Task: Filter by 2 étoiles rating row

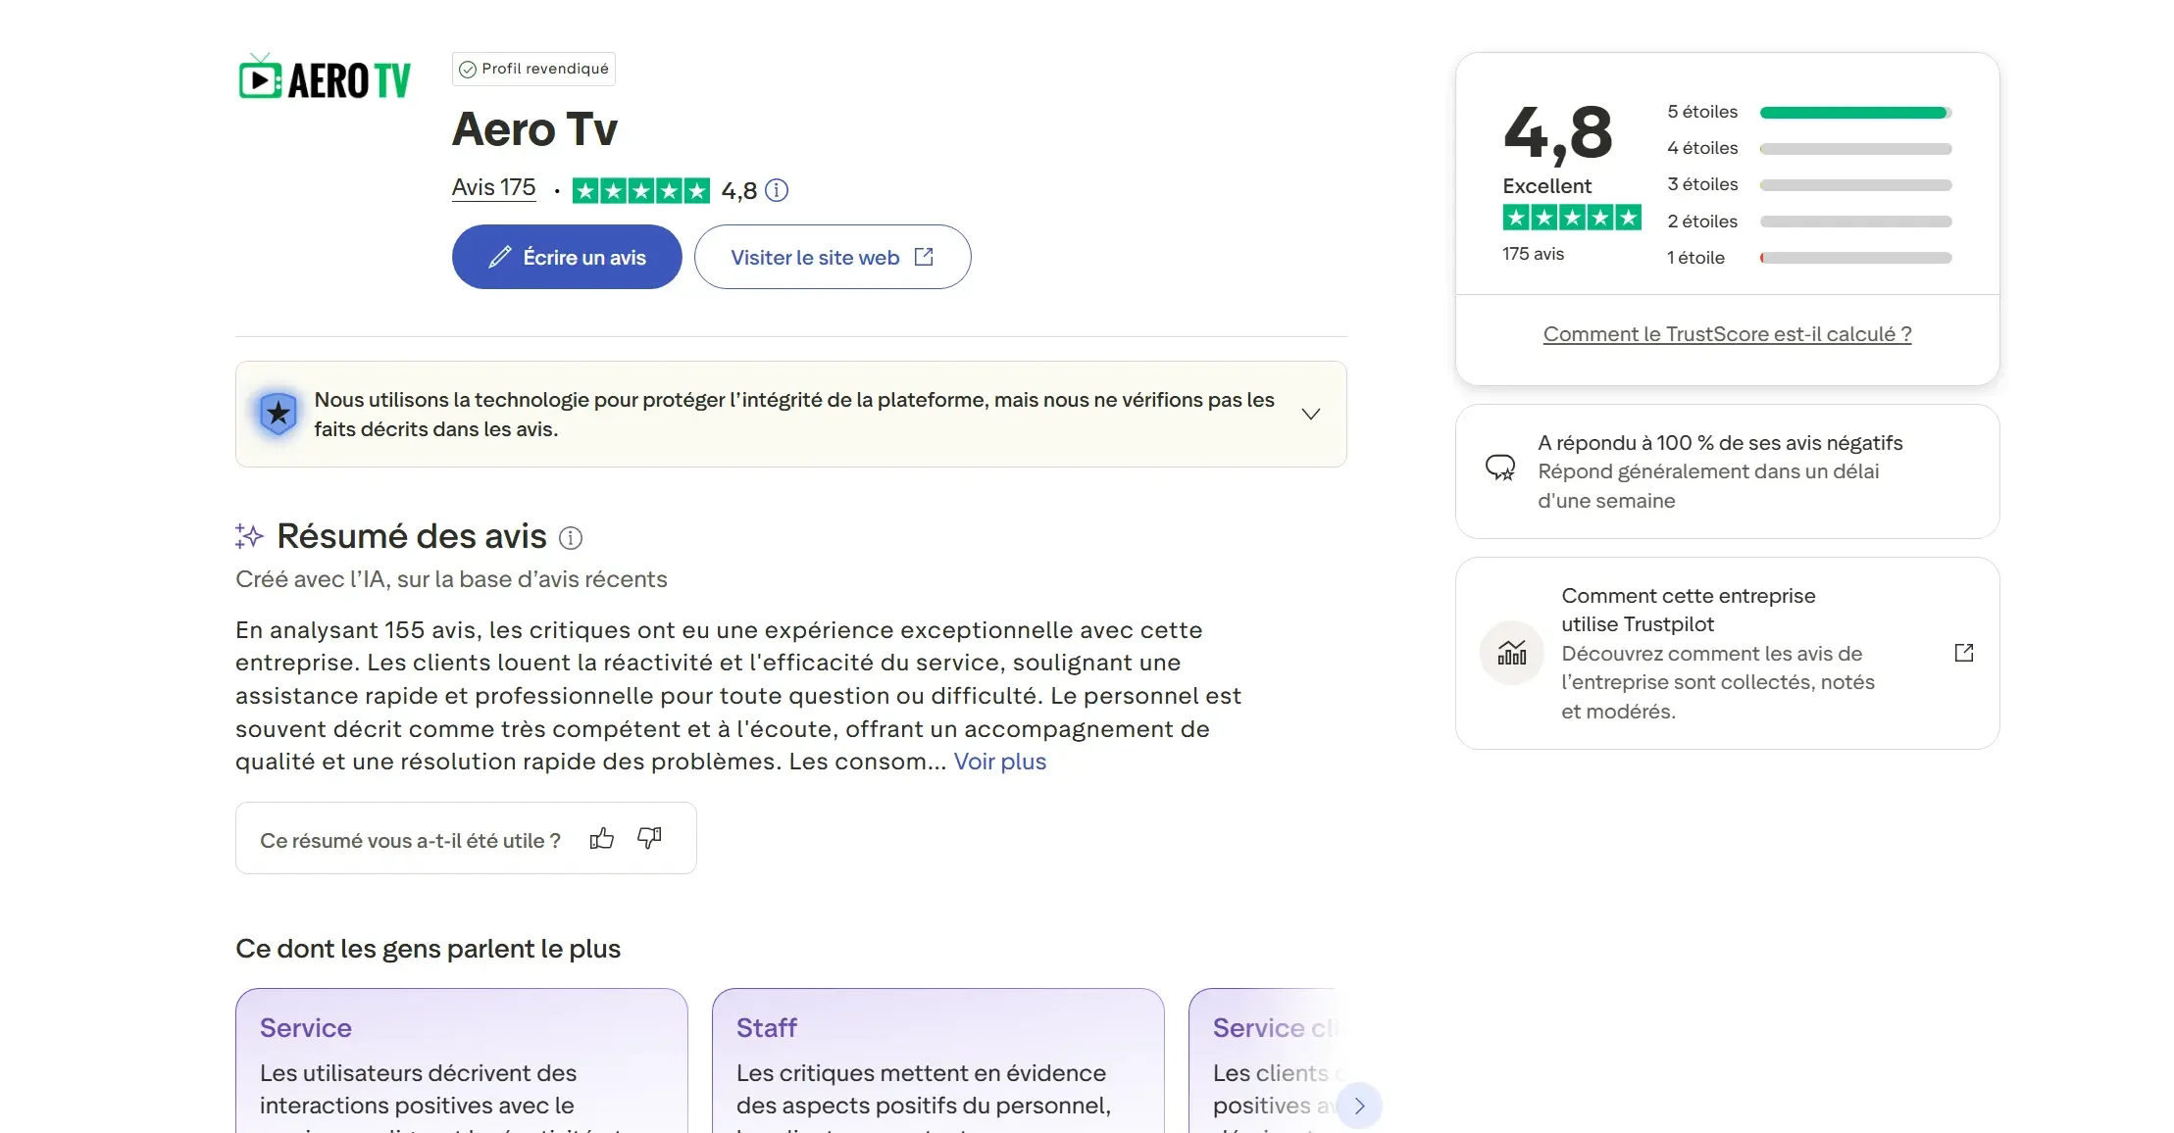Action: pos(1809,222)
